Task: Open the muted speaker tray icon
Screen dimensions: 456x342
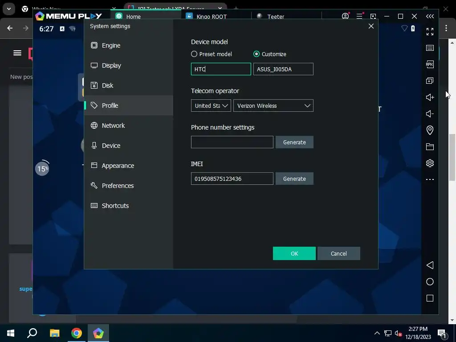Action: [398, 333]
